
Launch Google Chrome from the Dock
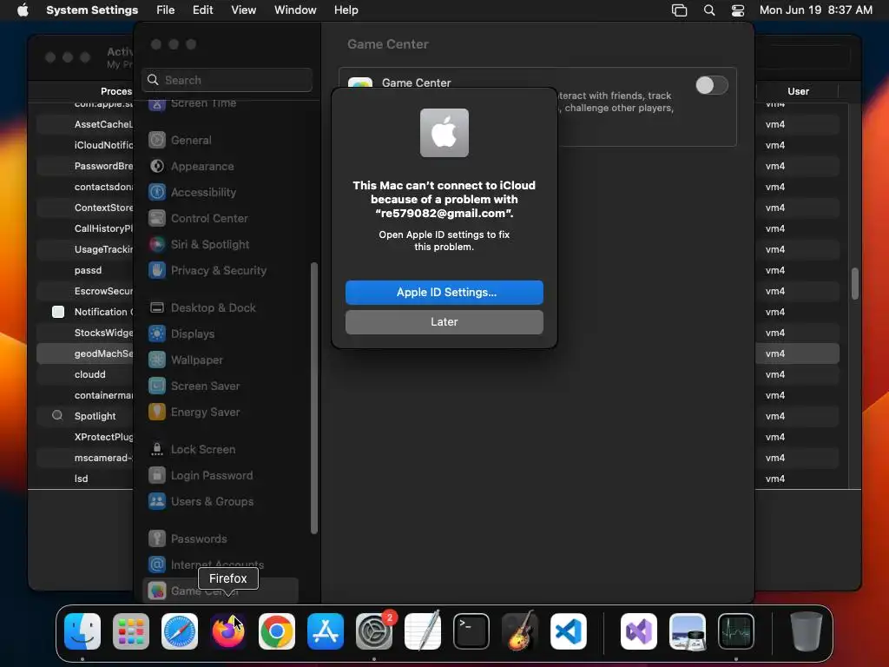[x=277, y=631]
